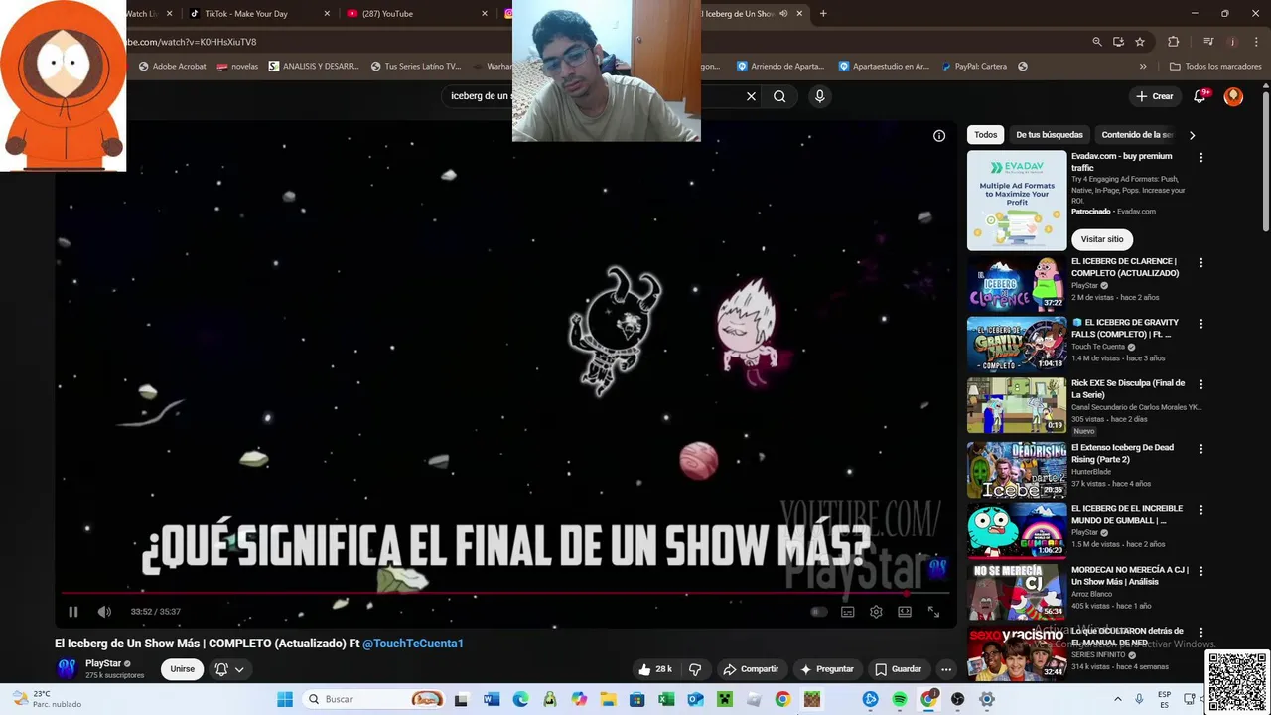1271x715 pixels.
Task: Open the YouTube account avatar menu
Action: pos(1233,96)
